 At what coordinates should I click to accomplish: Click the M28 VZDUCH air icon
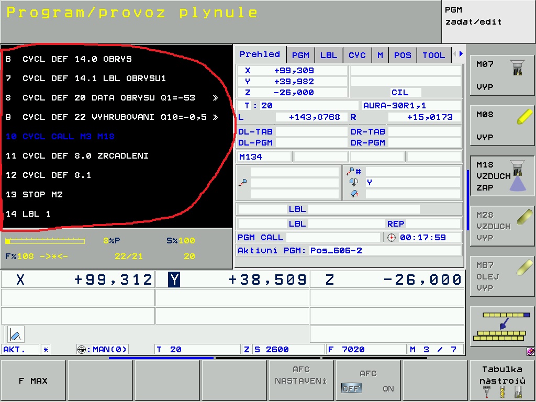point(524,218)
